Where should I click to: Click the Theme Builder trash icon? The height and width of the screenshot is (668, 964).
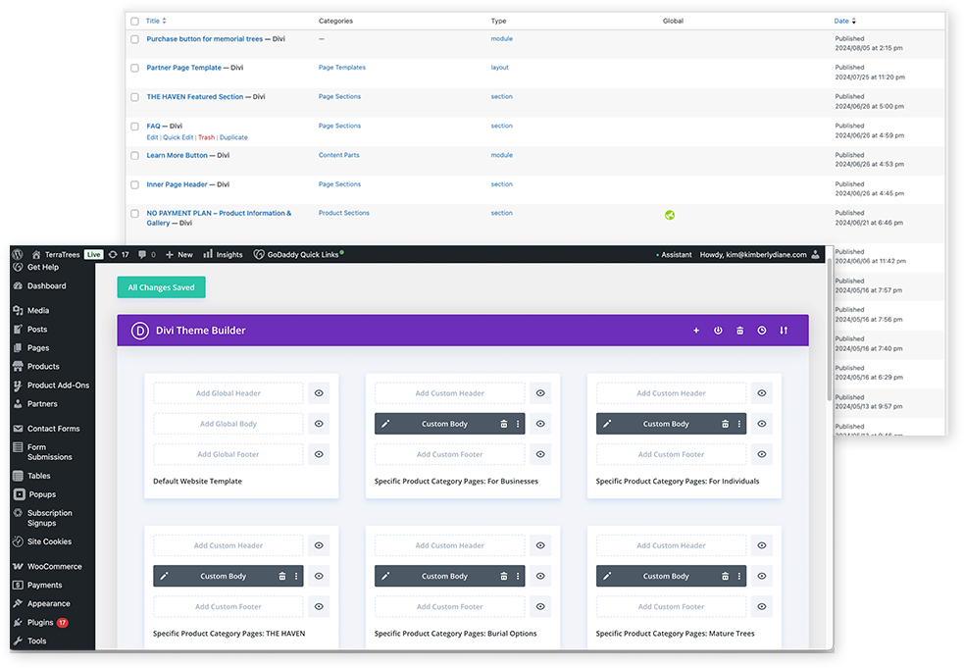[739, 331]
